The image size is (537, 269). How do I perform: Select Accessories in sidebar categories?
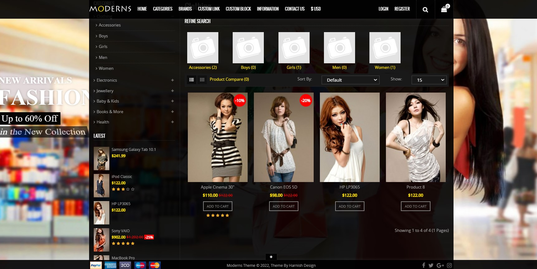click(110, 25)
